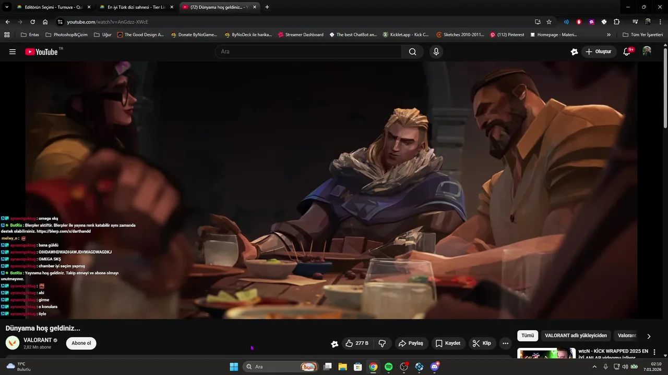668x375 pixels.
Task: Open volume control in system tray
Action: pos(625,367)
